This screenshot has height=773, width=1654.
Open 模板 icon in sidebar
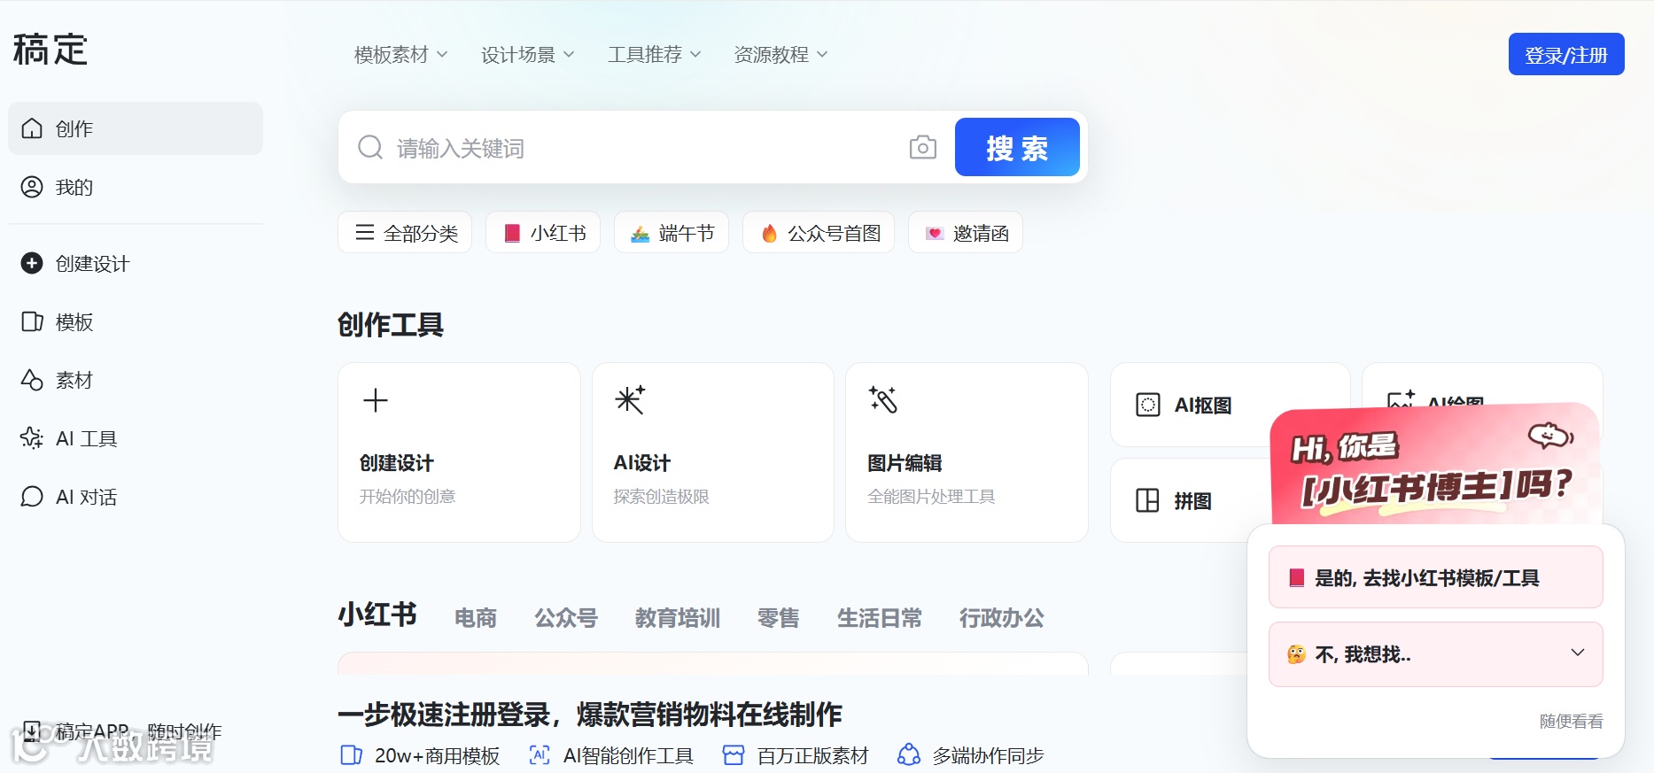tap(32, 321)
